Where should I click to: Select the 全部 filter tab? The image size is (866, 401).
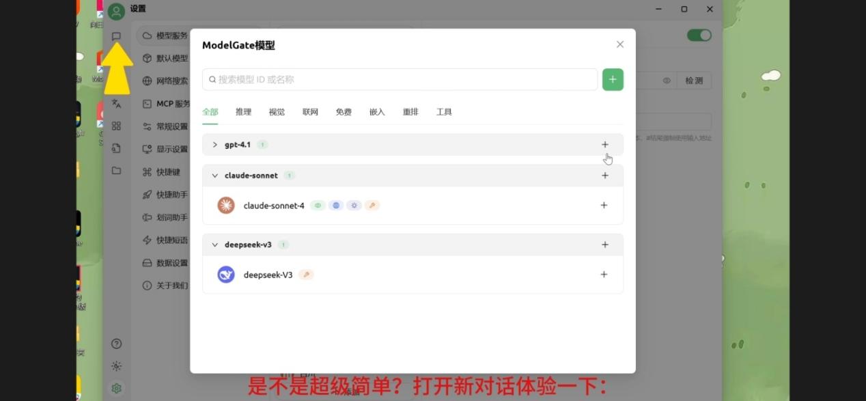tap(210, 112)
